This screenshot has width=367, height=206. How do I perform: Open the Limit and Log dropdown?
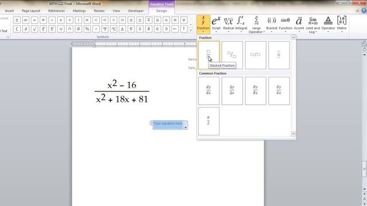(313, 24)
